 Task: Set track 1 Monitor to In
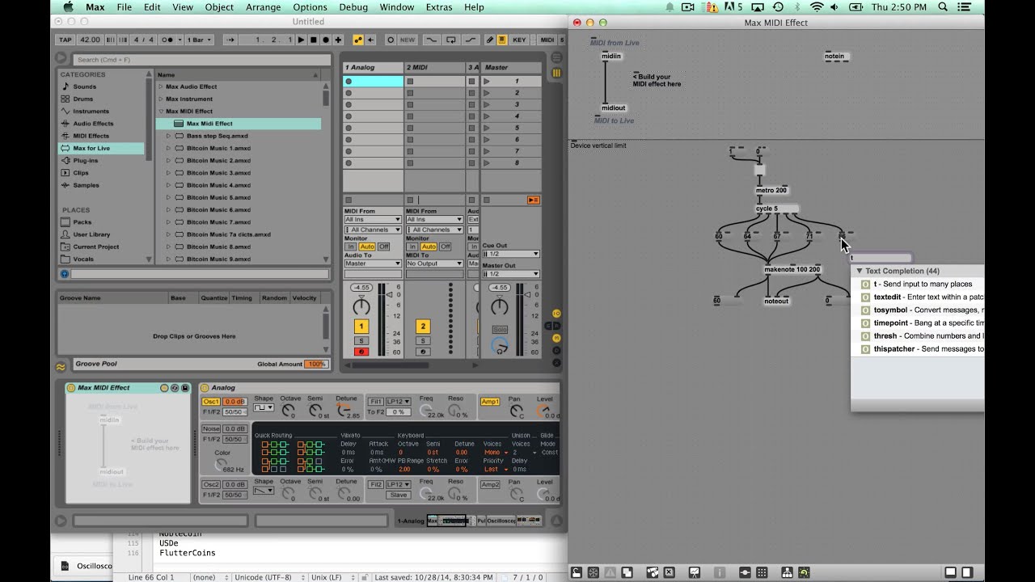pyautogui.click(x=351, y=247)
